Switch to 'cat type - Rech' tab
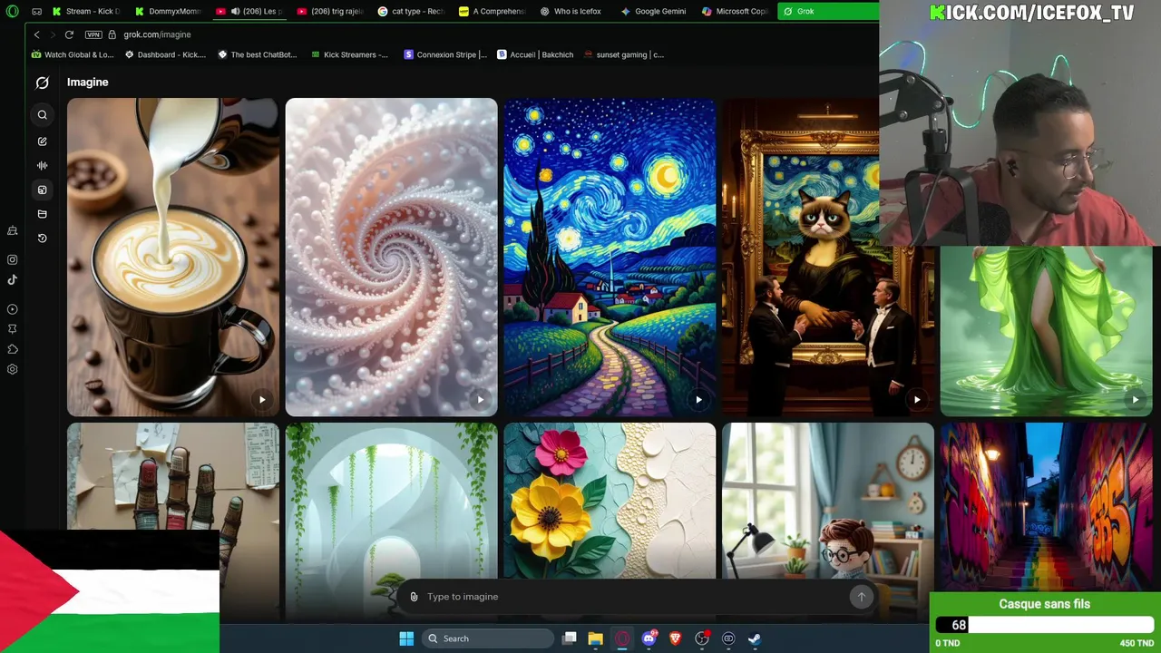Image resolution: width=1161 pixels, height=653 pixels. [412, 11]
